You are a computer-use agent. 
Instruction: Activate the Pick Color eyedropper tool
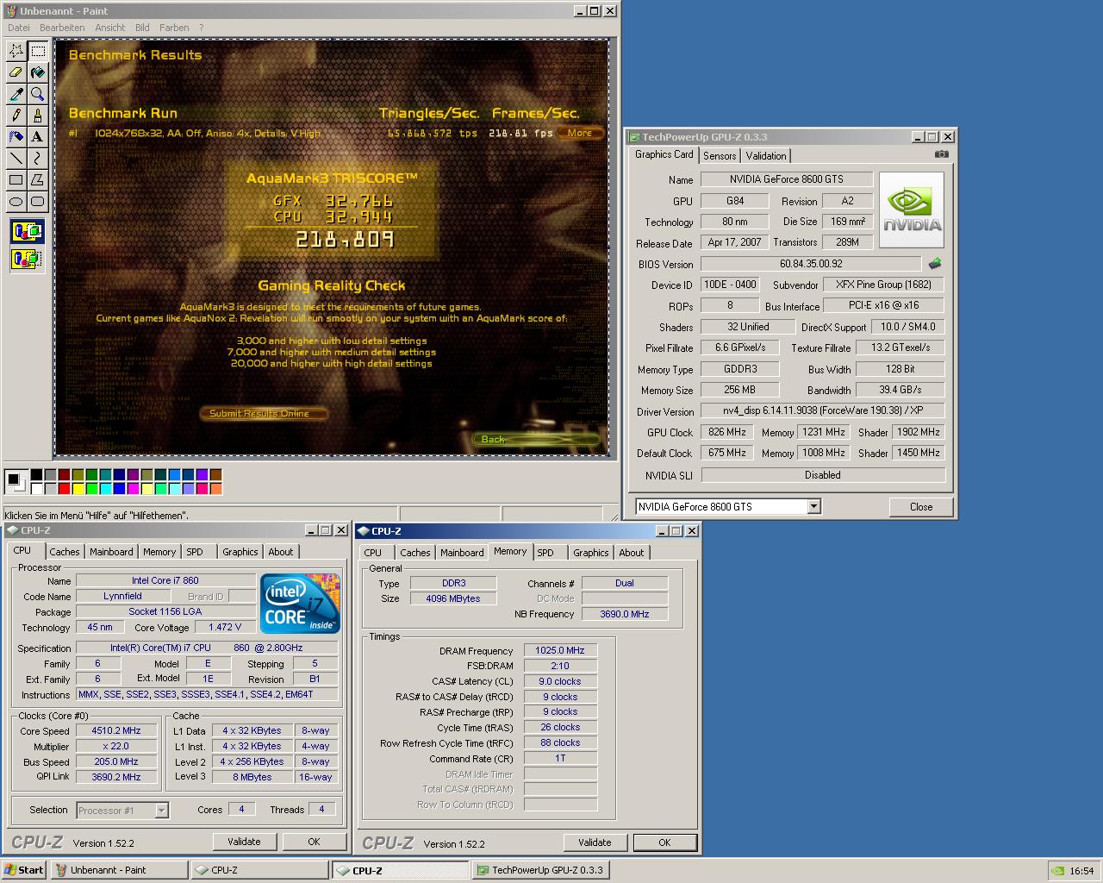coord(16,94)
